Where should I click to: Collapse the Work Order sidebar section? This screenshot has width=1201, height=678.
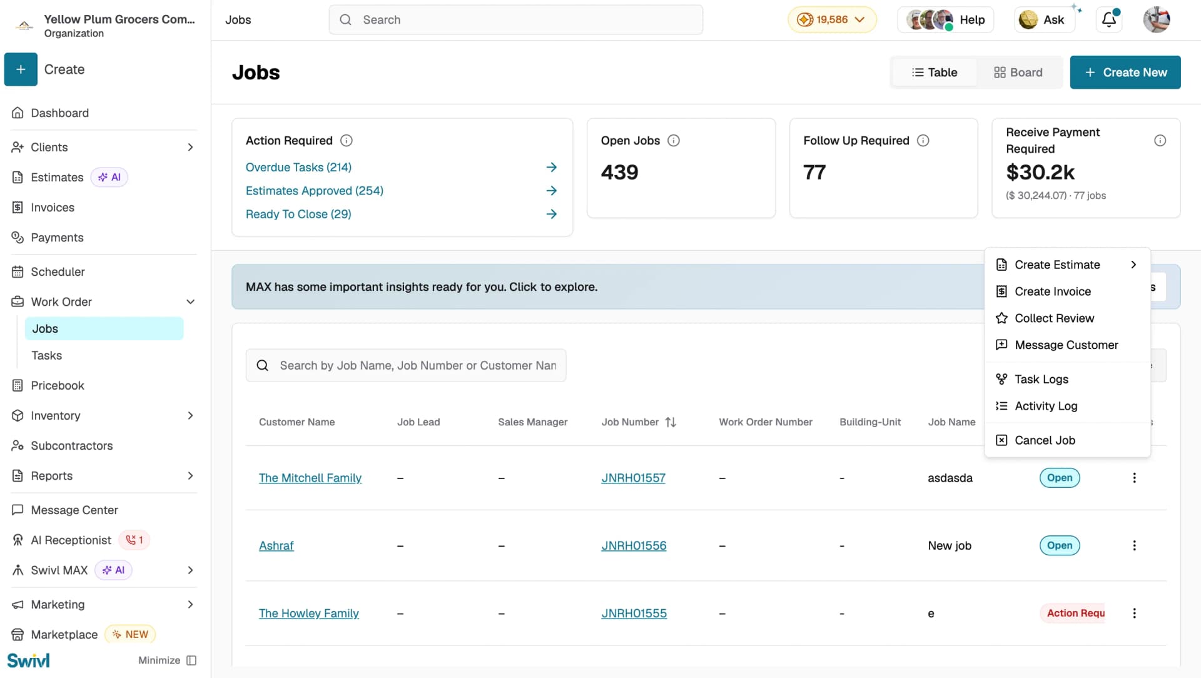(x=191, y=302)
